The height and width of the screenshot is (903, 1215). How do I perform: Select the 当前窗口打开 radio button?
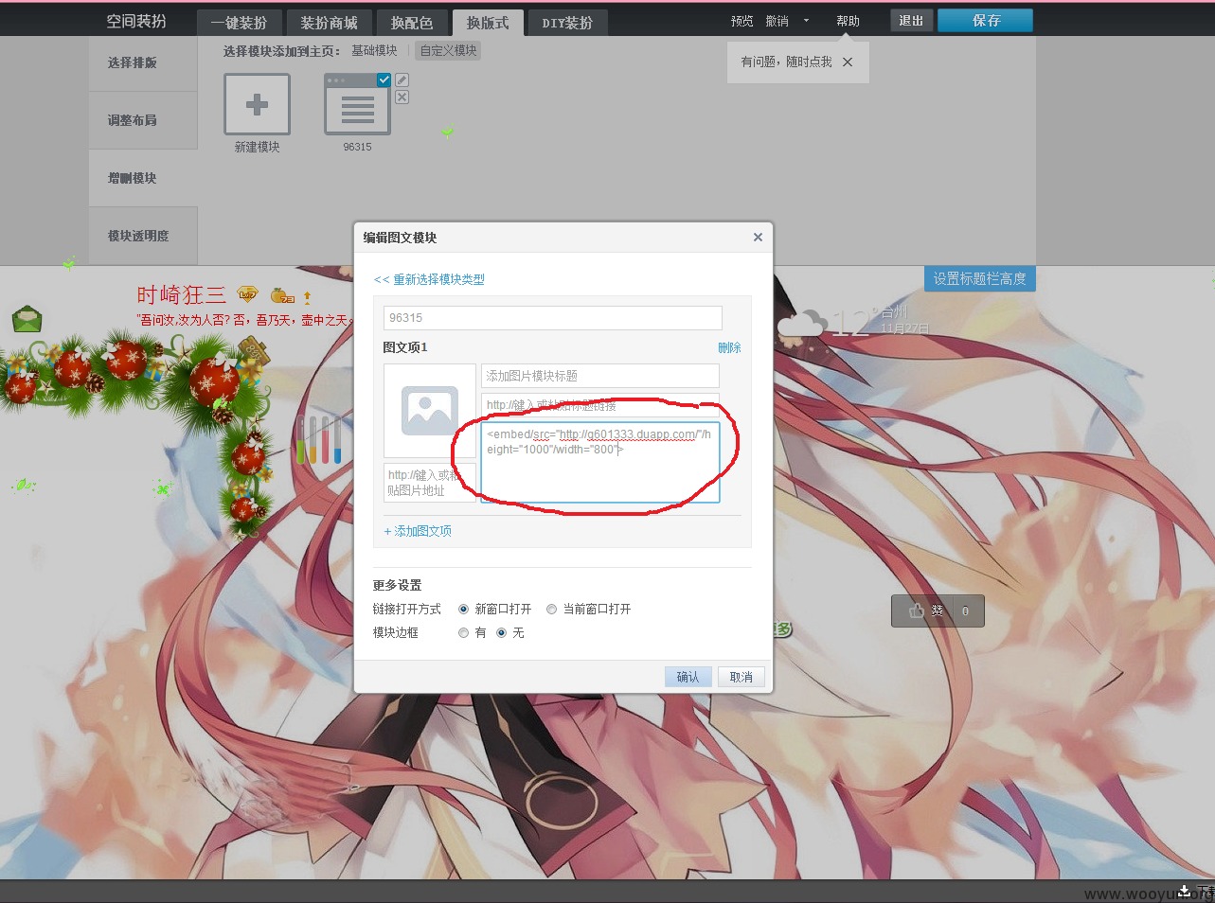coord(551,609)
